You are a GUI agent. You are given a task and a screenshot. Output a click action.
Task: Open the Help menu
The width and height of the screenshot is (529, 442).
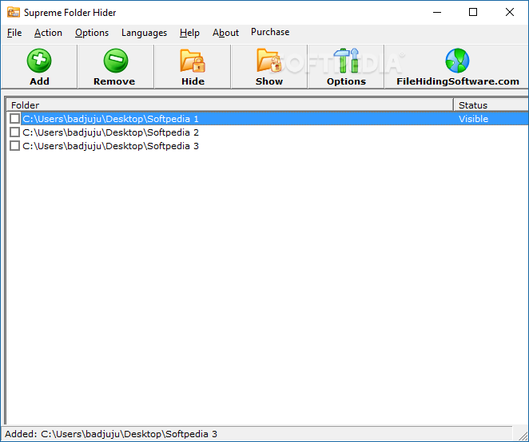point(189,33)
